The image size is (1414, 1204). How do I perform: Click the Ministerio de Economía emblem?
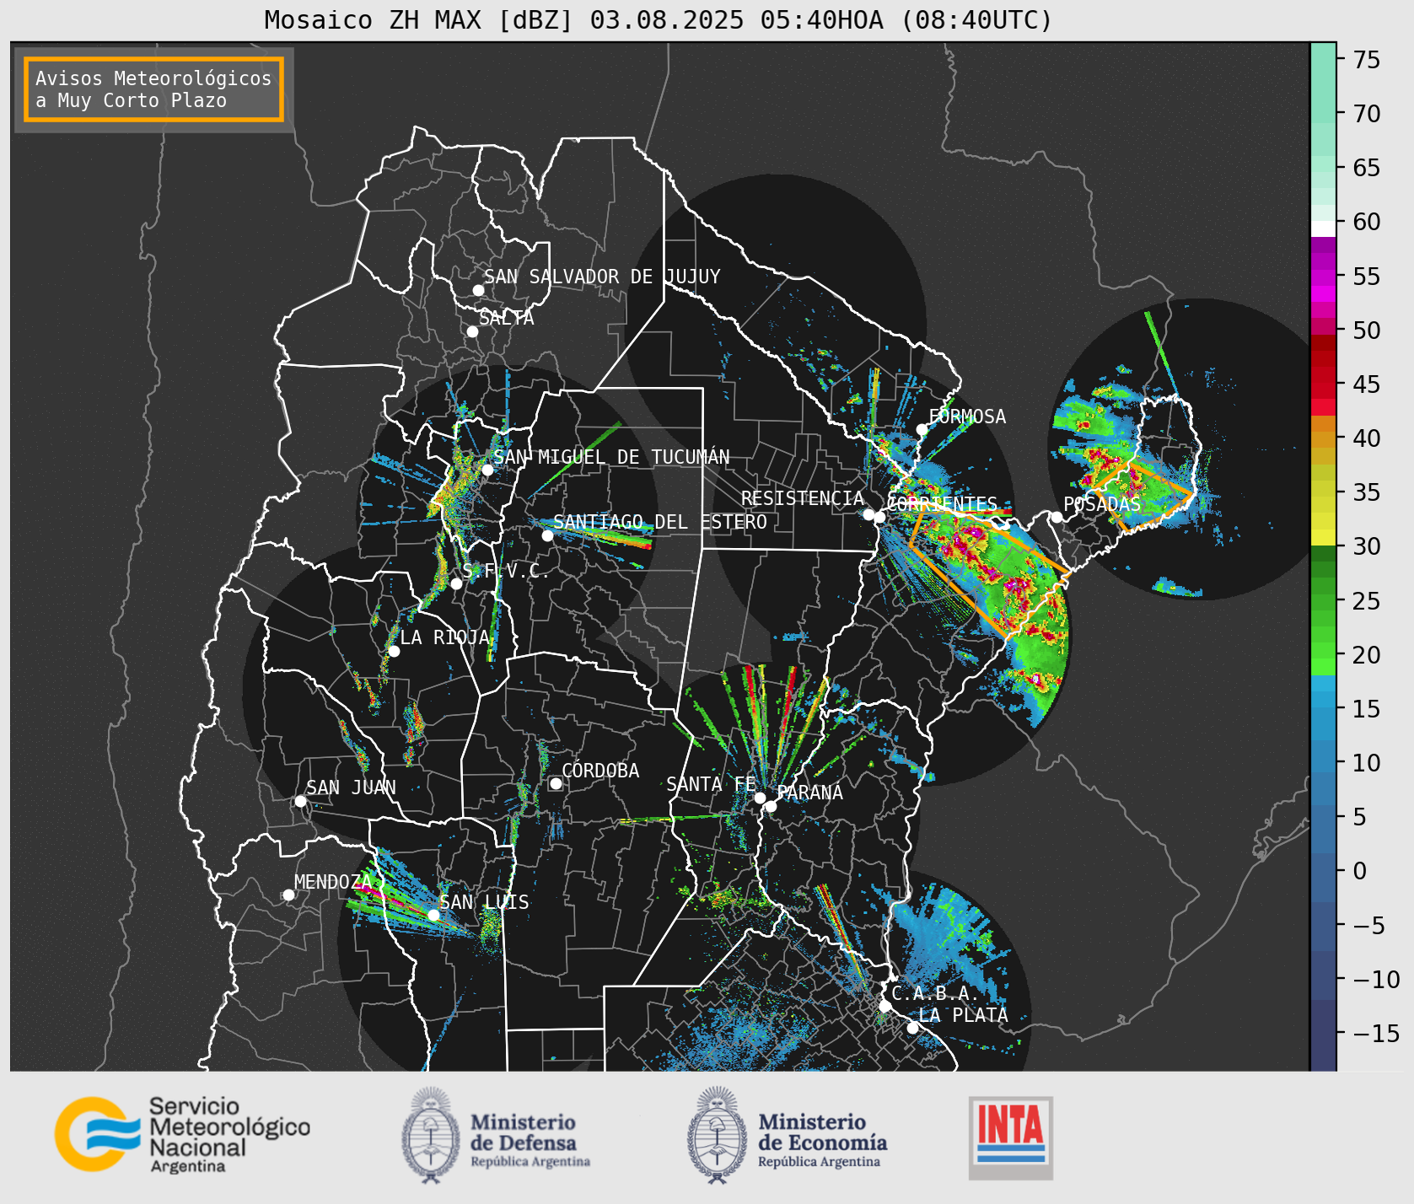coord(717,1135)
